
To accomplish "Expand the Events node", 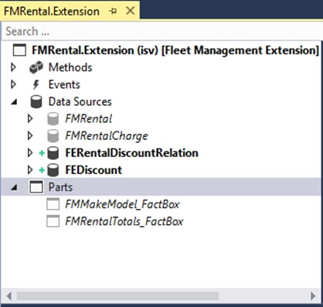I will (x=13, y=84).
